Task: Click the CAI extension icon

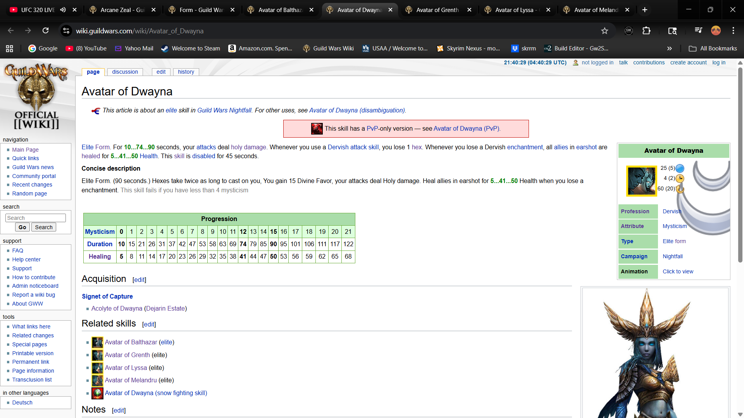Action: pos(629,31)
